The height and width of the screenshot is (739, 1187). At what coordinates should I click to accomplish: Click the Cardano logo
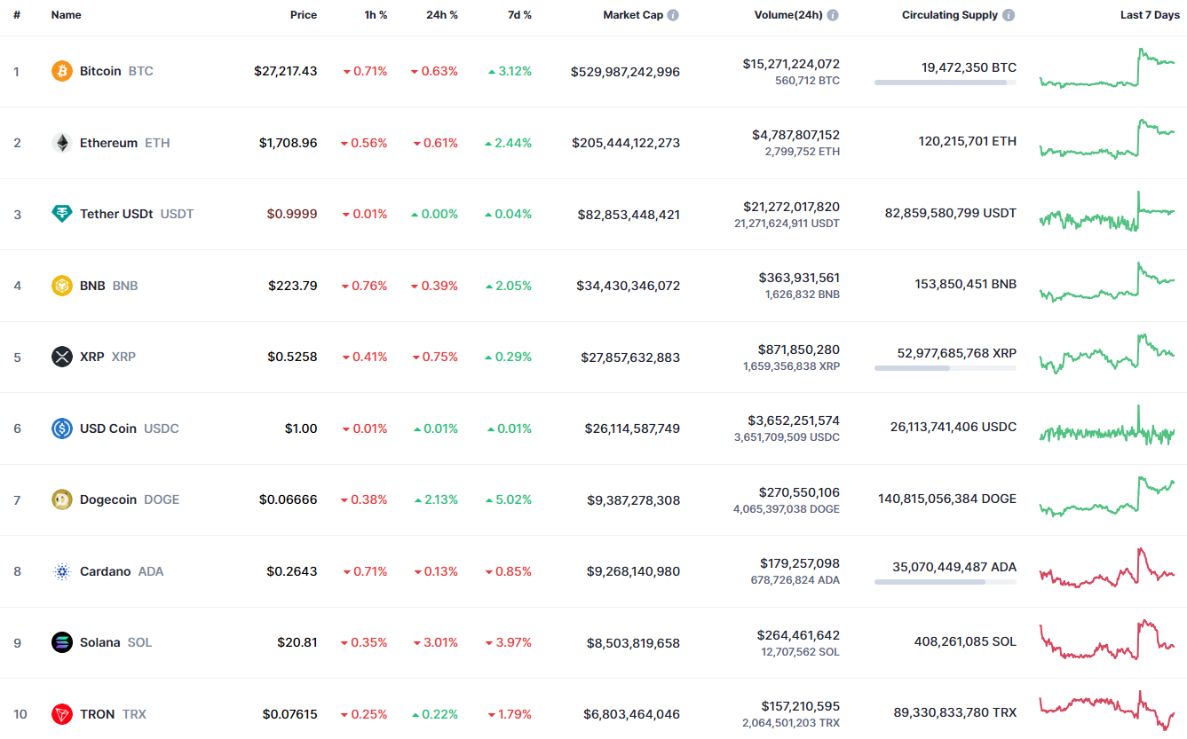(61, 571)
